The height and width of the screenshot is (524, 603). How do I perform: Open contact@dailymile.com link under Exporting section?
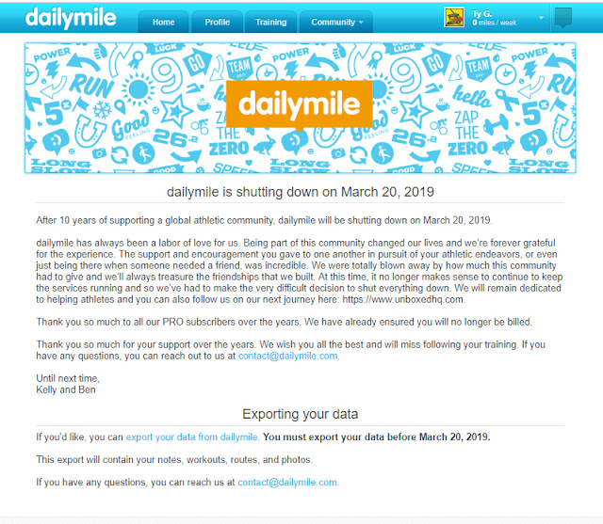point(287,483)
